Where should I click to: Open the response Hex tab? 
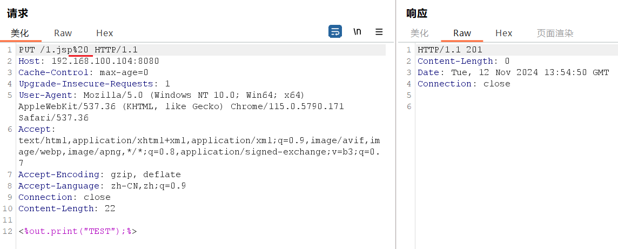(x=503, y=33)
